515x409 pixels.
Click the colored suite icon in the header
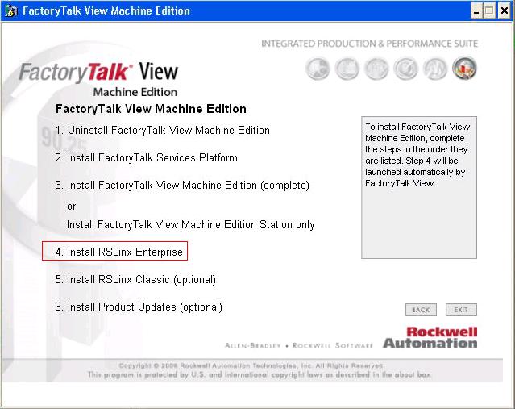[x=464, y=69]
